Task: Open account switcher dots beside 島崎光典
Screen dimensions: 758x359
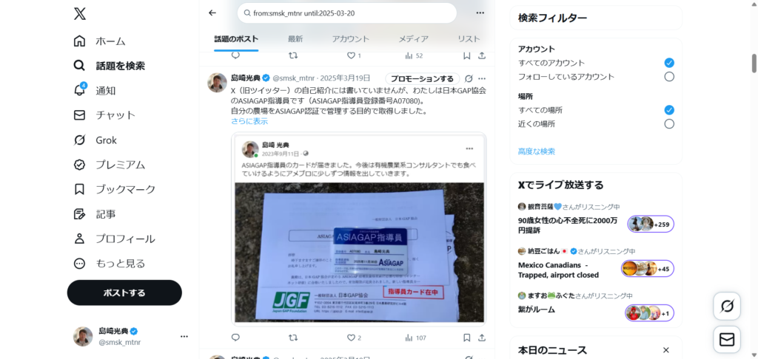Action: (x=184, y=336)
